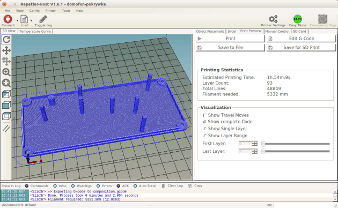
Task: Toggle Commands in log filter
Action: coord(27,186)
